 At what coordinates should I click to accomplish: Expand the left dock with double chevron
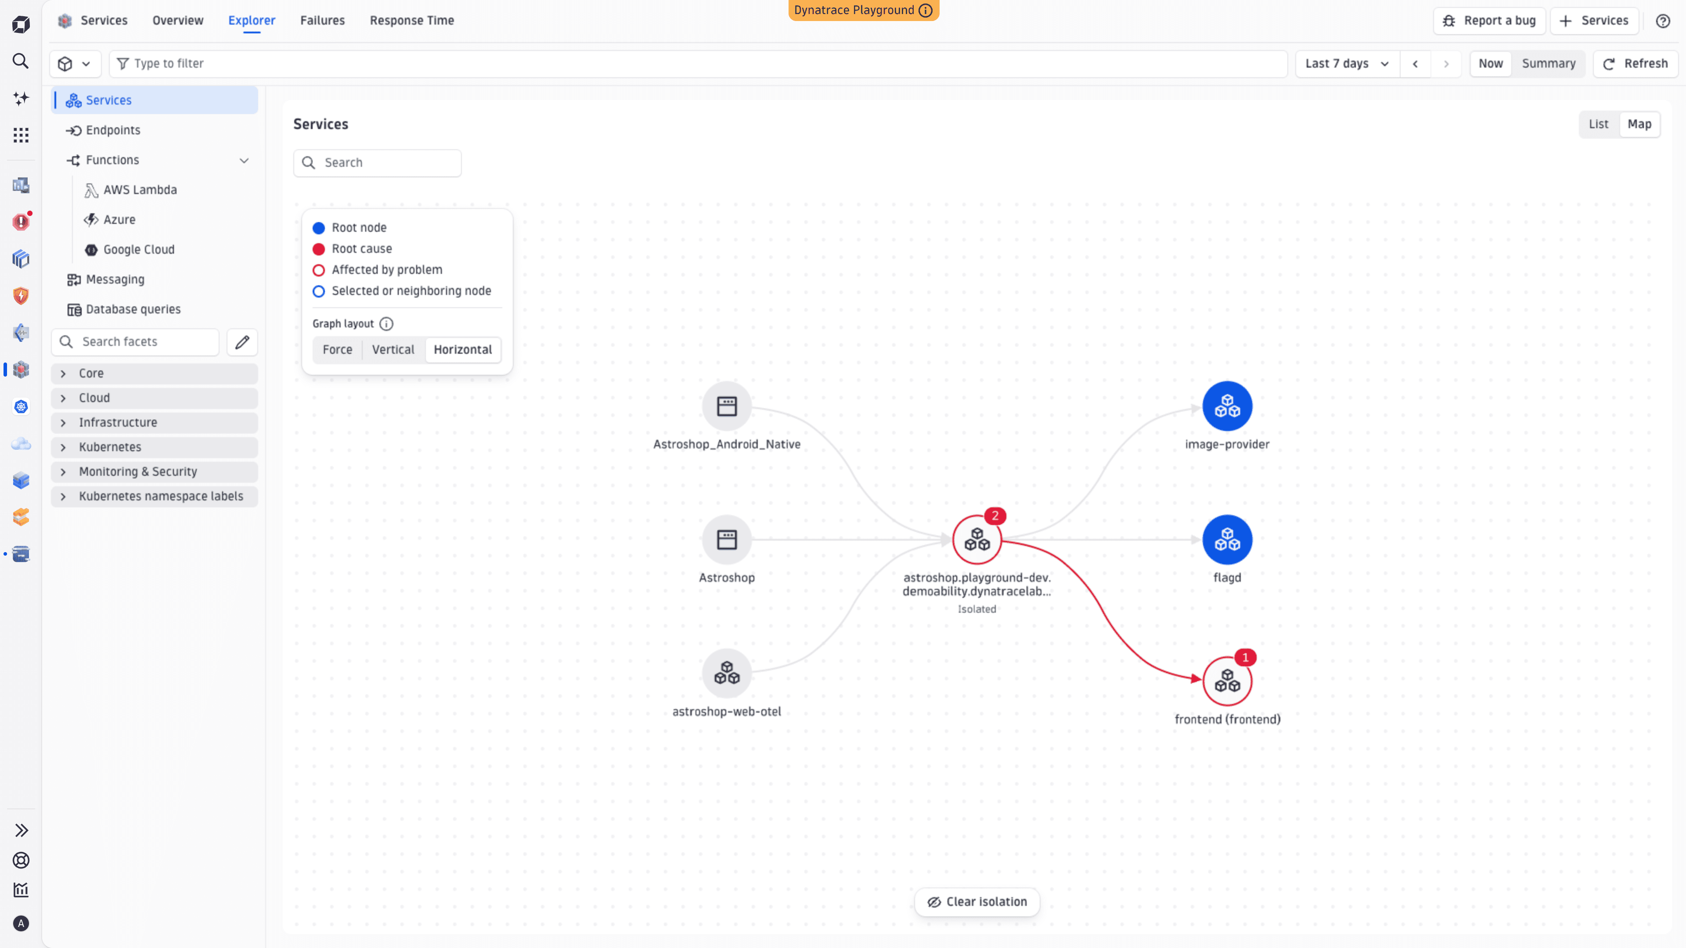point(21,830)
